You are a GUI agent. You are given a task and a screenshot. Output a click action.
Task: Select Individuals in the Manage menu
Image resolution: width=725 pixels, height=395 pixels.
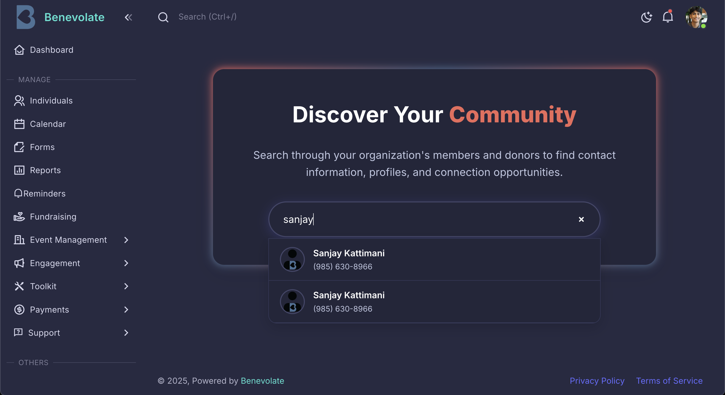pos(51,101)
